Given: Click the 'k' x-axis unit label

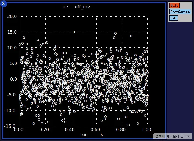Looking at the screenshot, I should pyautogui.click(x=102, y=134).
